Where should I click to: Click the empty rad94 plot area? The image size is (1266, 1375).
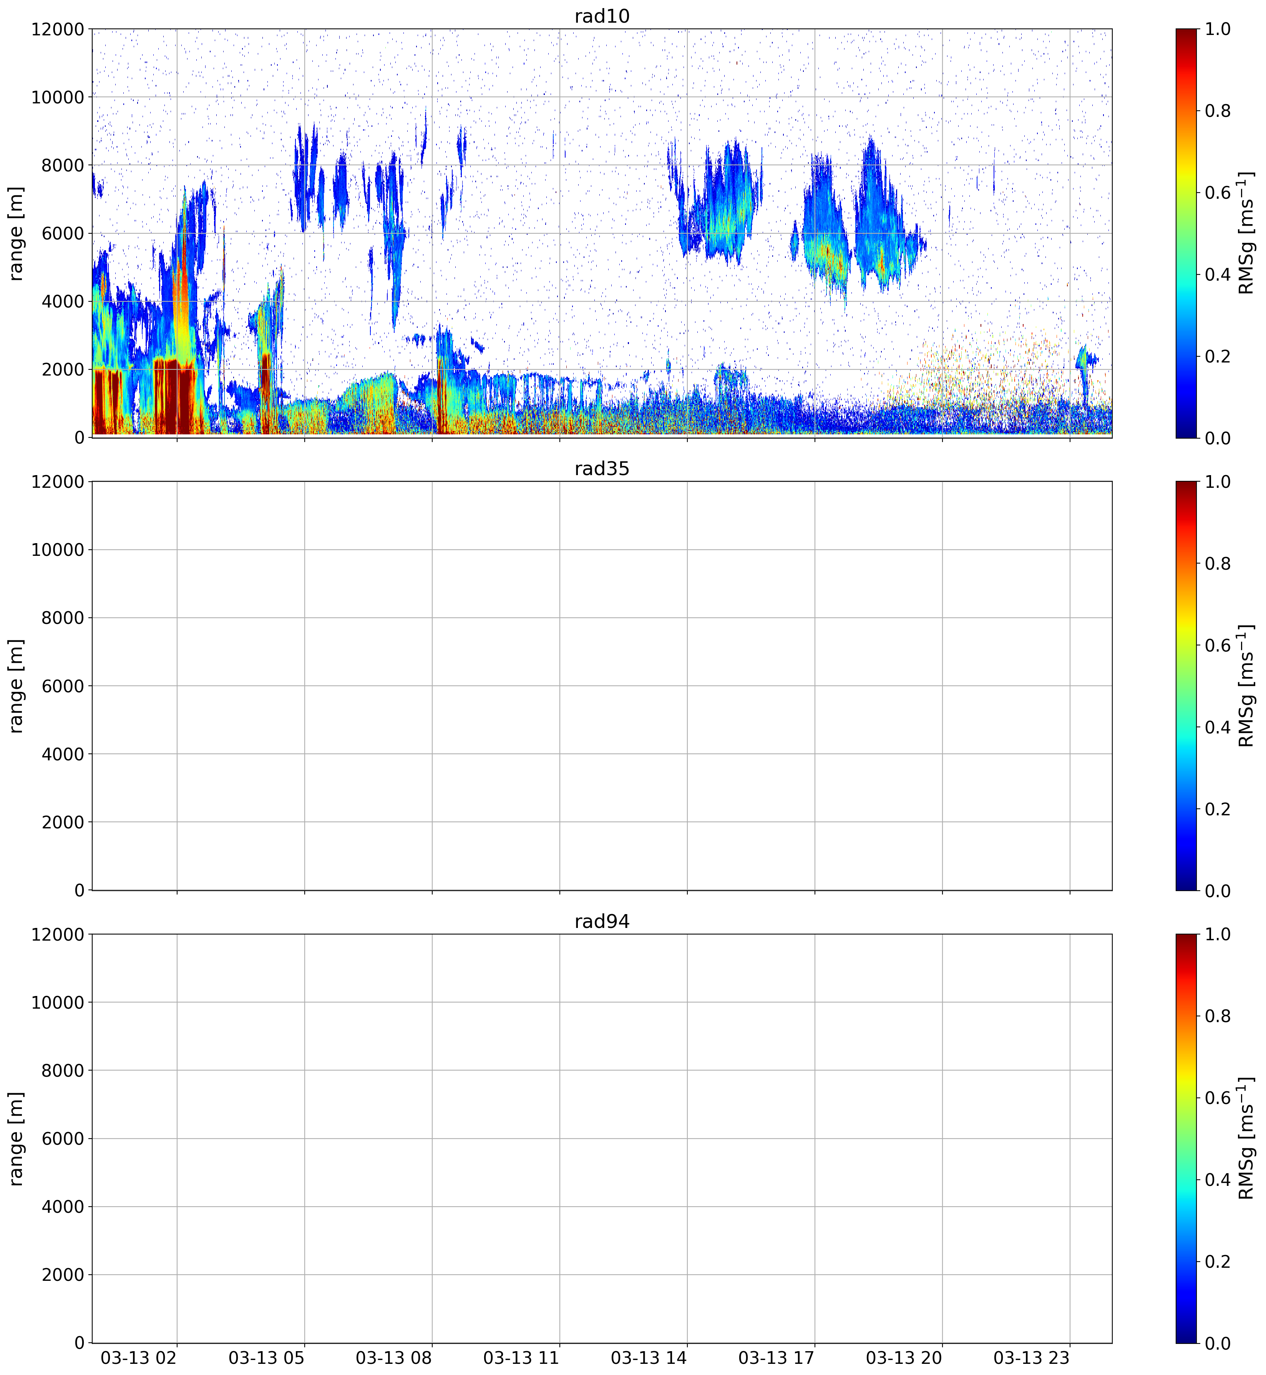(x=601, y=1138)
